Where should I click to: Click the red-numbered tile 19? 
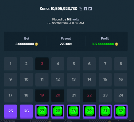coord(42,95)
